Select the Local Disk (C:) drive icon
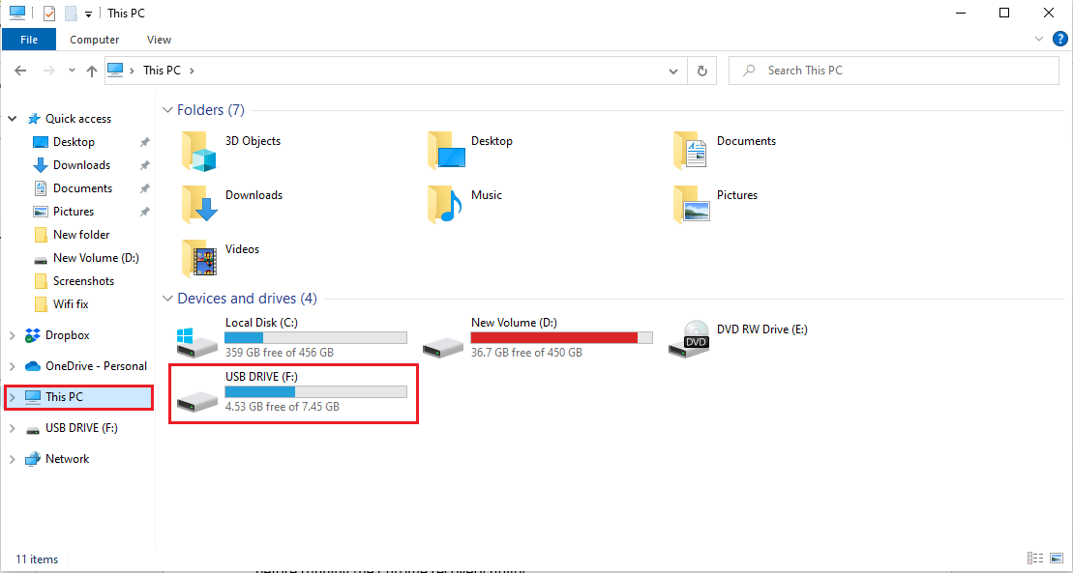Image resolution: width=1073 pixels, height=573 pixels. tap(197, 342)
